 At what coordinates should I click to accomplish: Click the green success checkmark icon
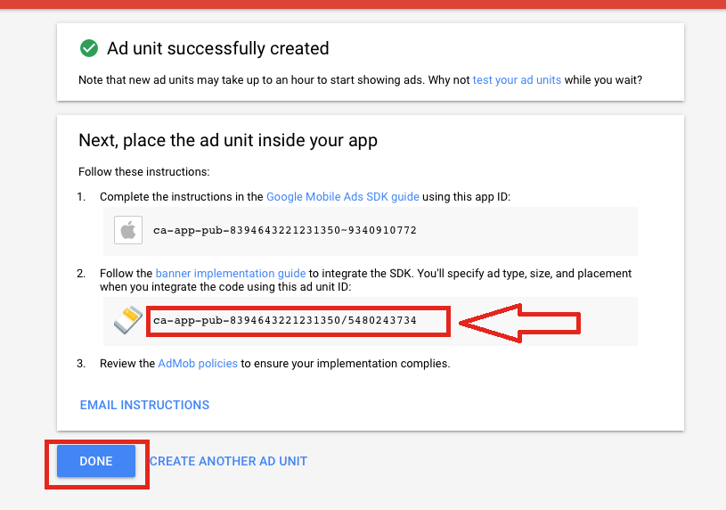[89, 48]
